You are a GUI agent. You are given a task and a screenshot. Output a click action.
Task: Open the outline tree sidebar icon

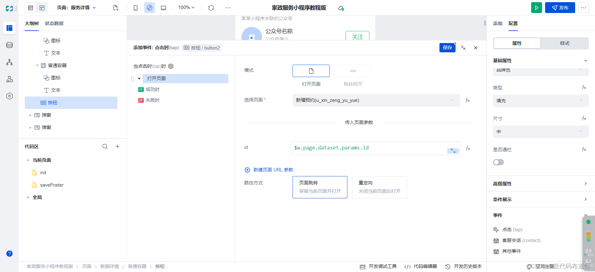pyautogui.click(x=9, y=28)
